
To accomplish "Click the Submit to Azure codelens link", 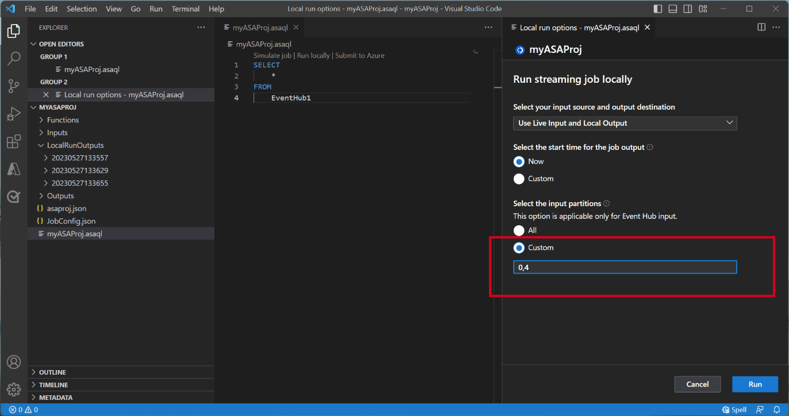I will coord(359,55).
